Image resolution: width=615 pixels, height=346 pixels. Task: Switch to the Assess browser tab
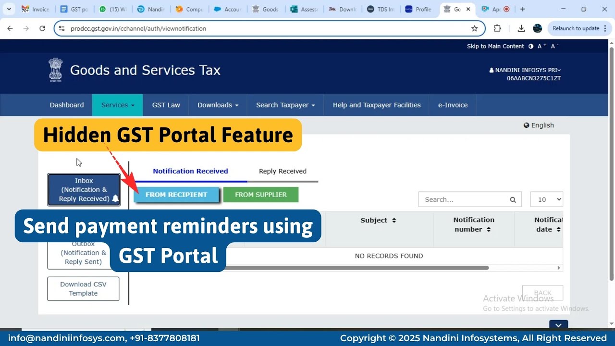[304, 9]
